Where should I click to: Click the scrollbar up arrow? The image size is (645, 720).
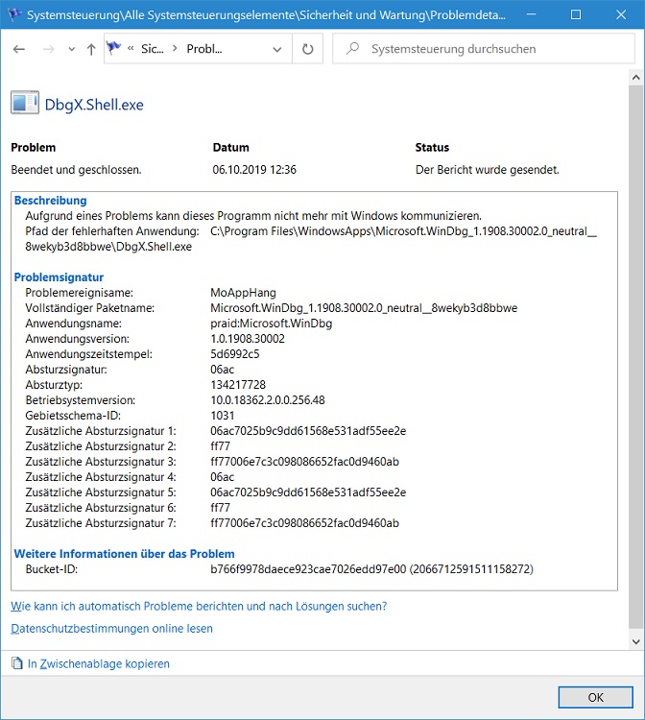pos(635,77)
